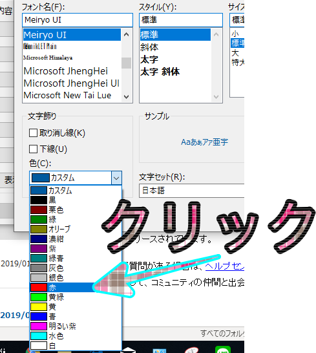Screen dimensions: 316x353
Task: Select 大 in the size list
Action: (237, 53)
